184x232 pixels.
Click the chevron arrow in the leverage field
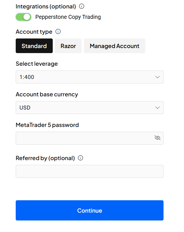[157, 77]
